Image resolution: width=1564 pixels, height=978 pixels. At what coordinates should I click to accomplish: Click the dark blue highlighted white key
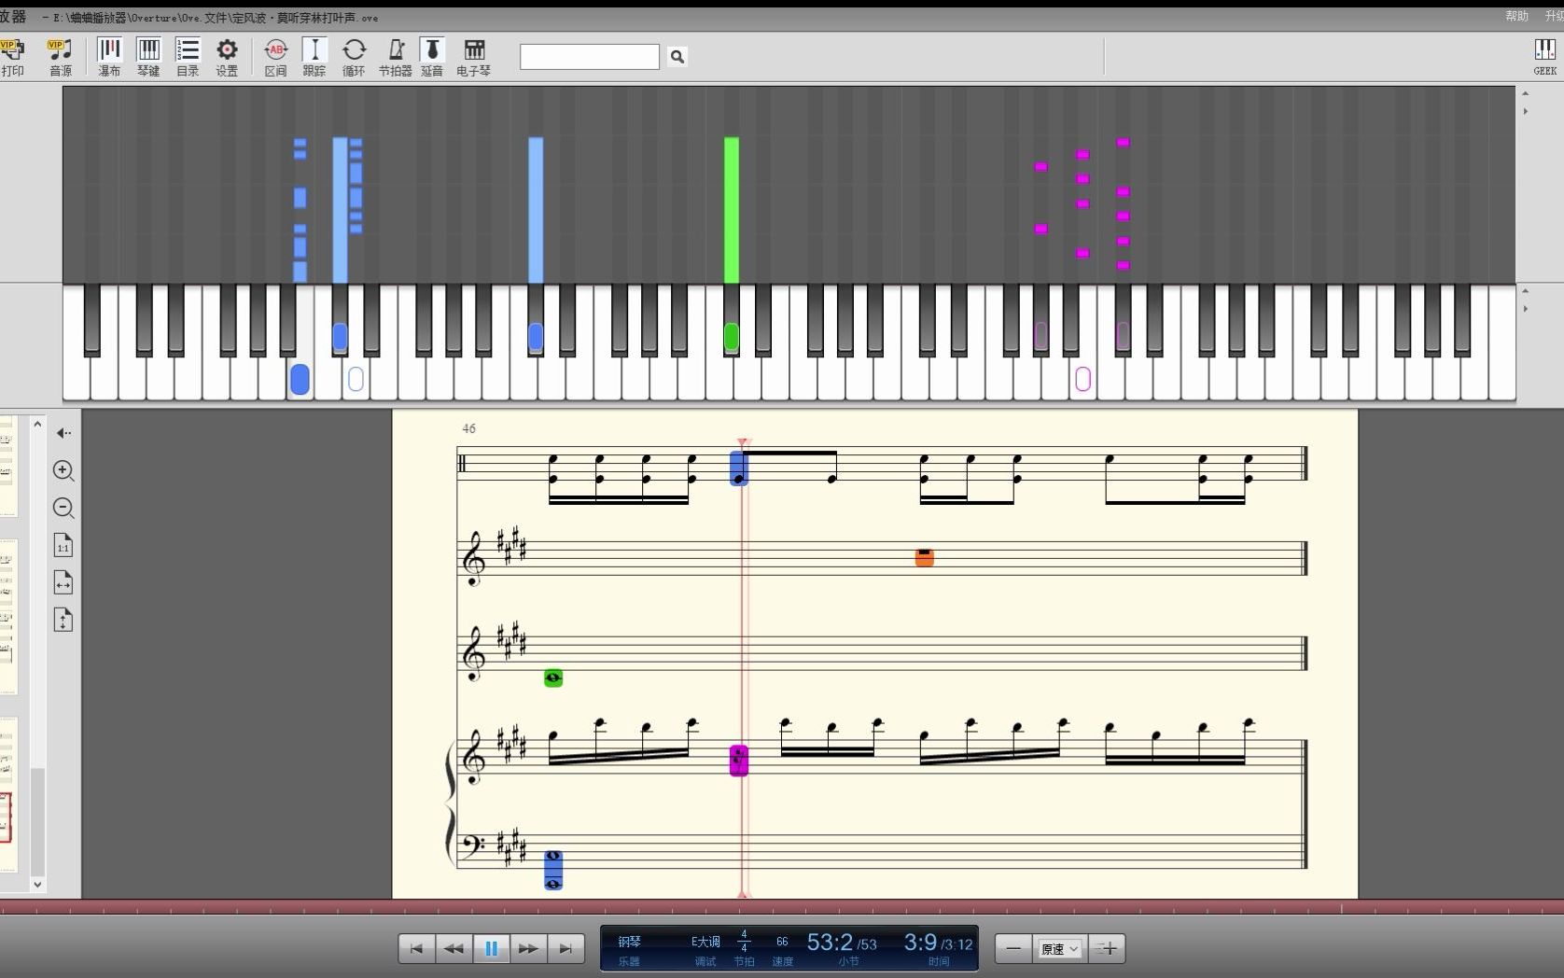[300, 379]
